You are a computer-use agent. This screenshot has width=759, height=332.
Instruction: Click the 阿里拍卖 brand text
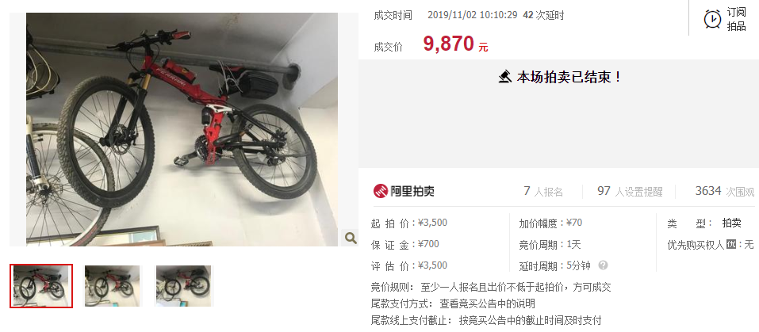point(412,192)
